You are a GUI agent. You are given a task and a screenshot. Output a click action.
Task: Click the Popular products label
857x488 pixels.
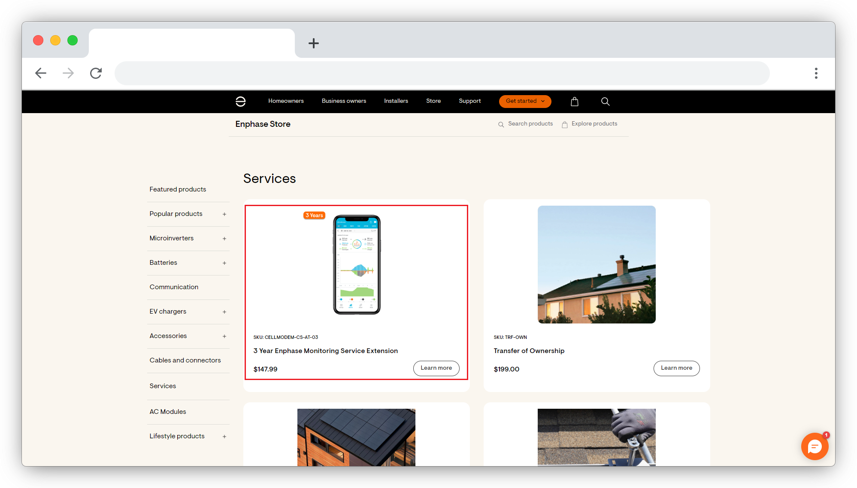[x=176, y=214]
